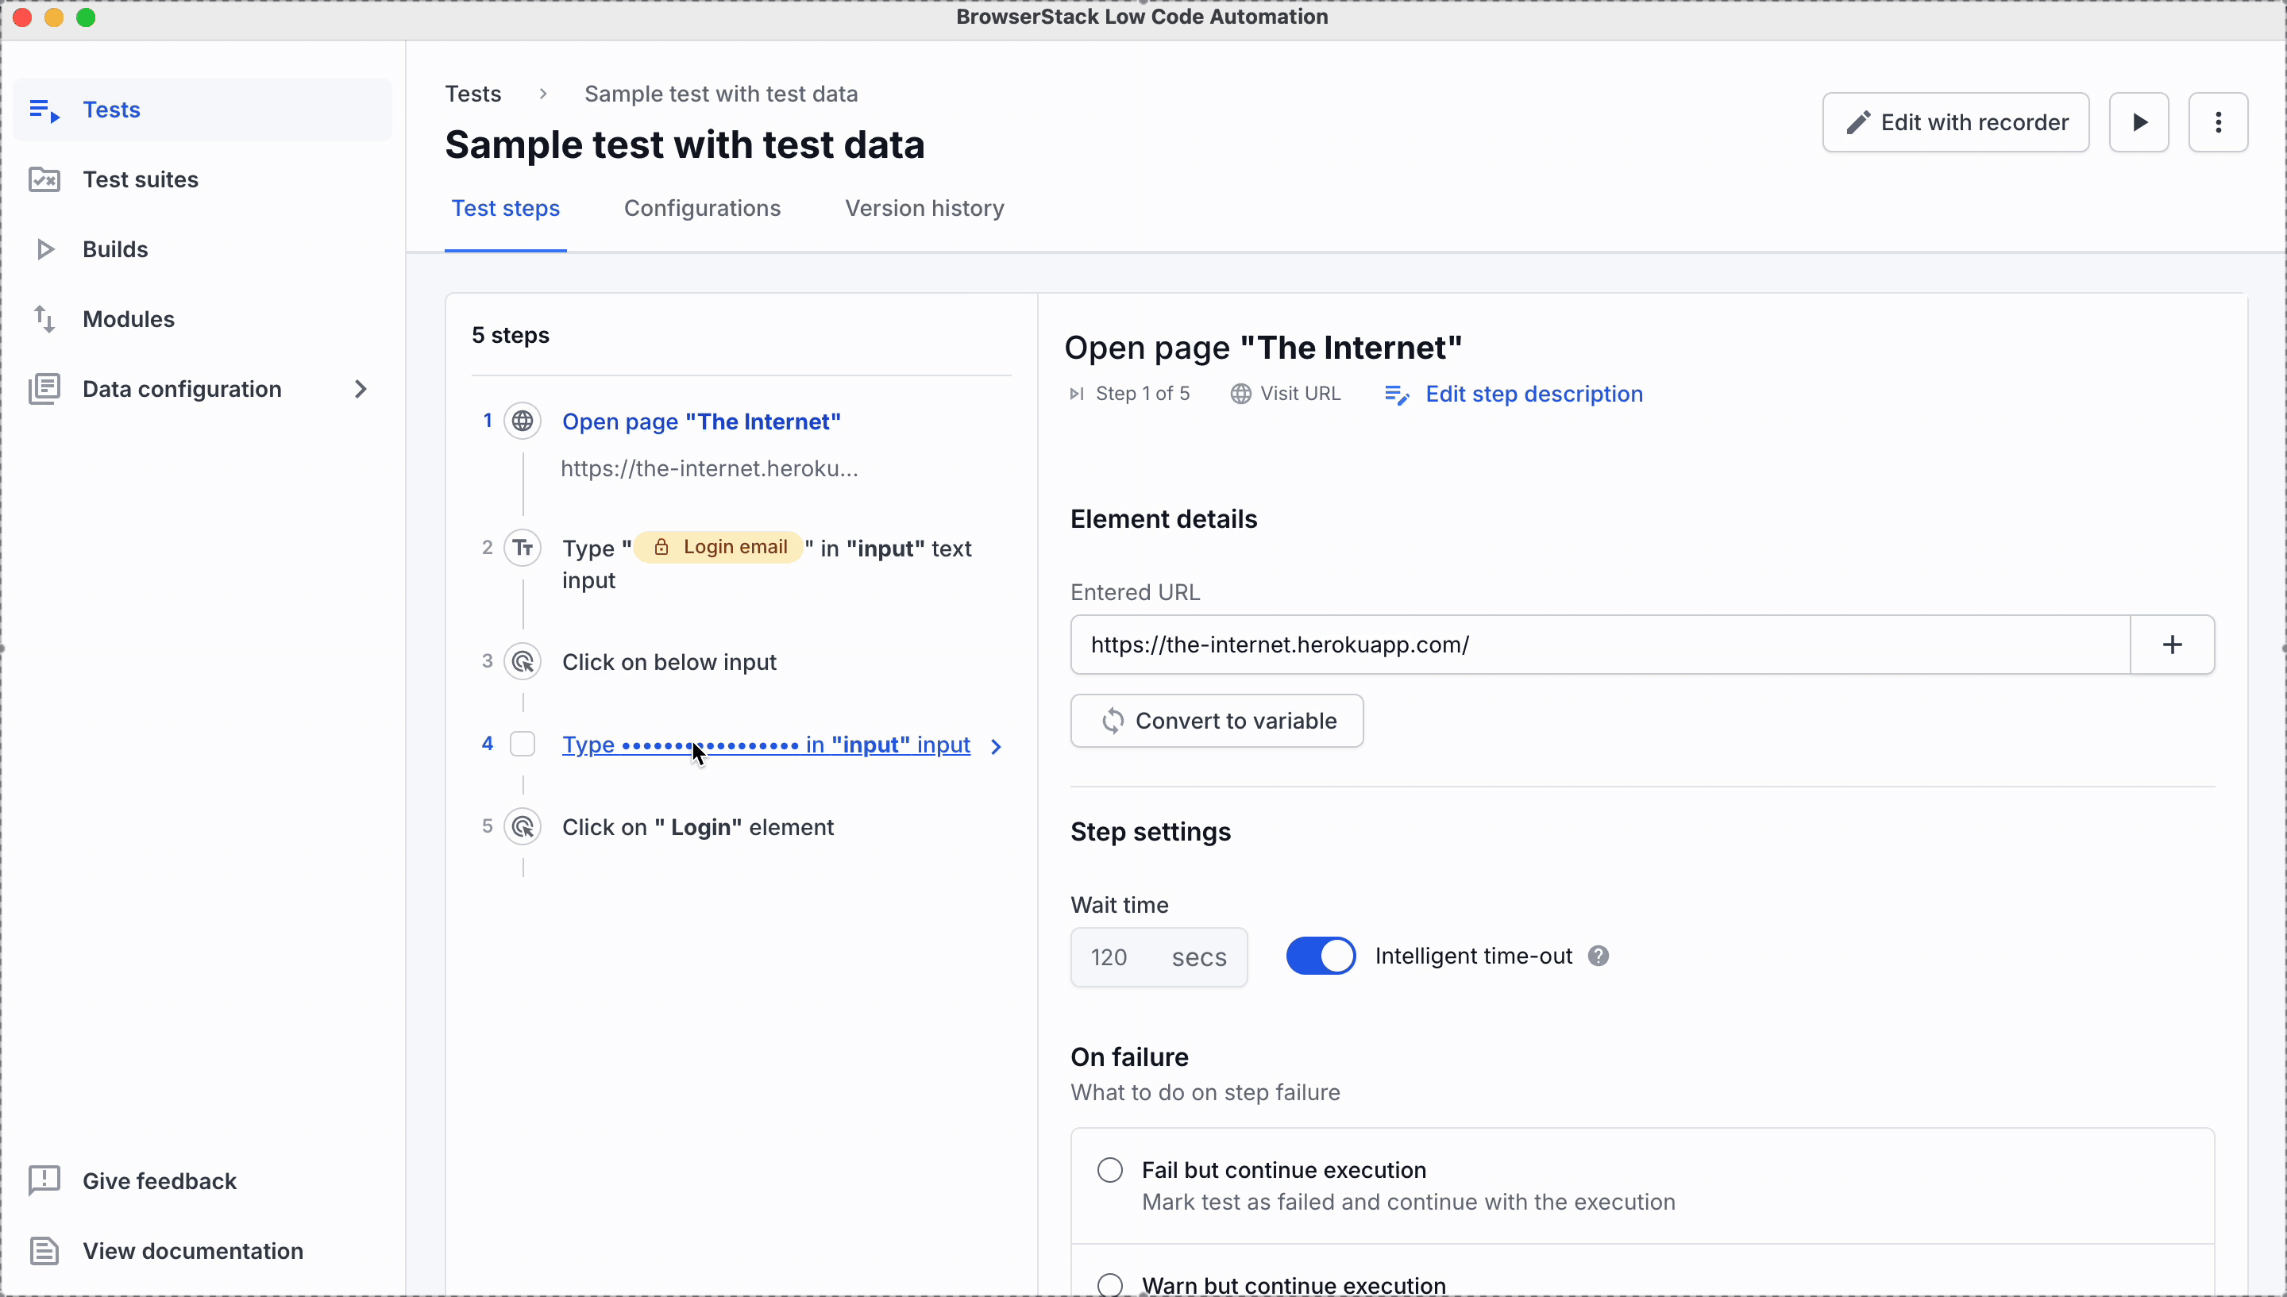Click the Convert to variable button

click(x=1221, y=721)
